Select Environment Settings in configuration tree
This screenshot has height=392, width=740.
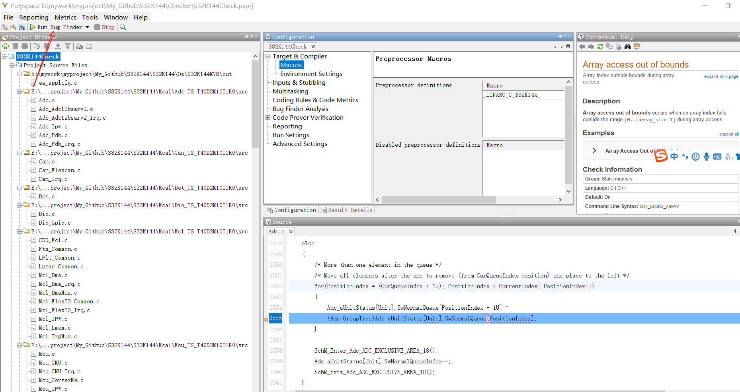pyautogui.click(x=311, y=74)
